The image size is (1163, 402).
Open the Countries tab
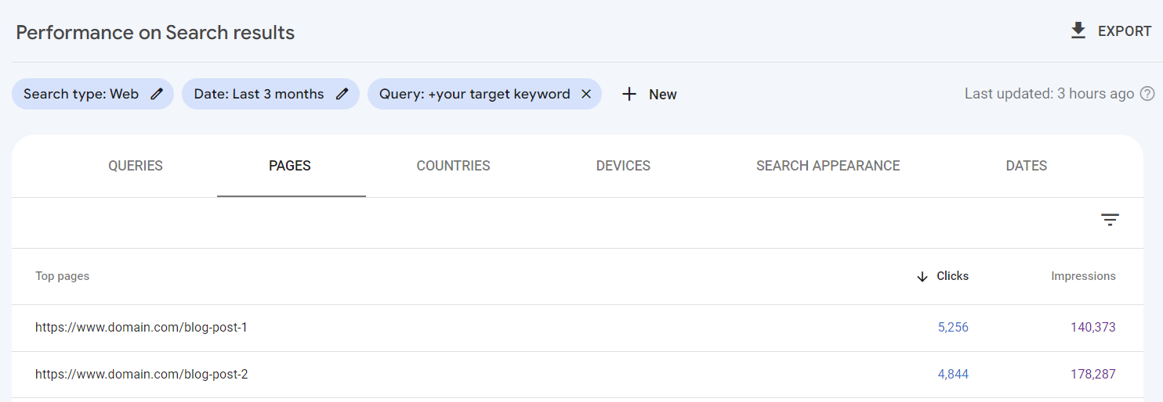tap(453, 166)
